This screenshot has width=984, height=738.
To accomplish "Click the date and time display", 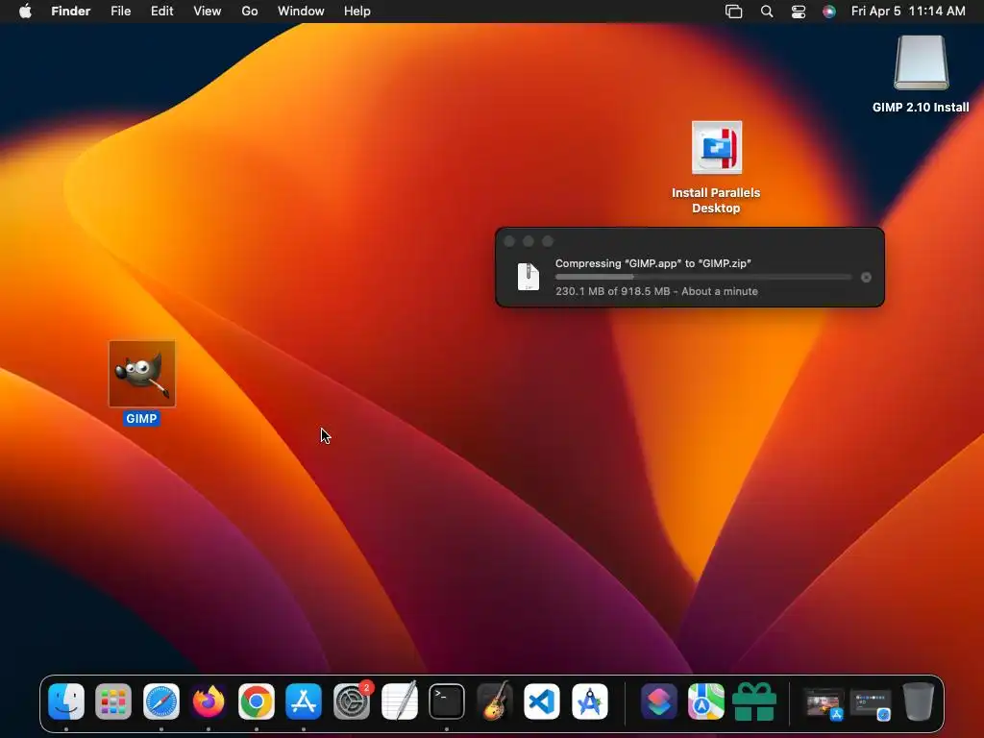I will [x=908, y=11].
